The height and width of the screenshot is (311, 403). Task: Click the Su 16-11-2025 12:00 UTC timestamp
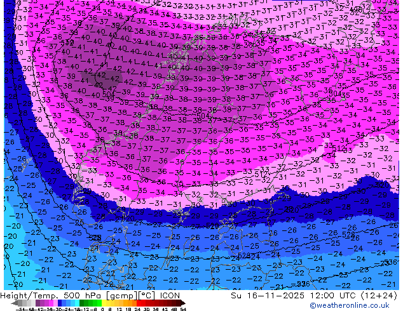pyautogui.click(x=314, y=296)
